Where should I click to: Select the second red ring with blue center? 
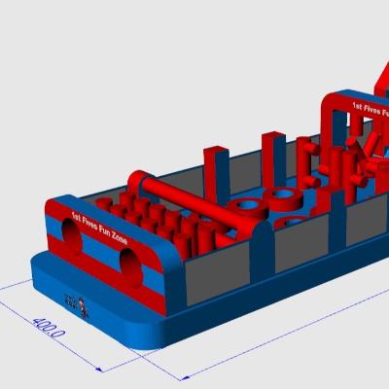(283, 198)
